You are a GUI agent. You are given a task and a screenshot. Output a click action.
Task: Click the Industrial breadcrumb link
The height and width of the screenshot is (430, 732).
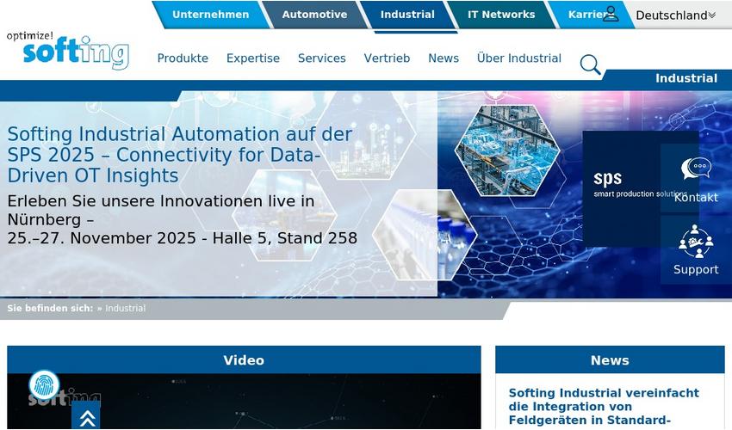(x=125, y=308)
